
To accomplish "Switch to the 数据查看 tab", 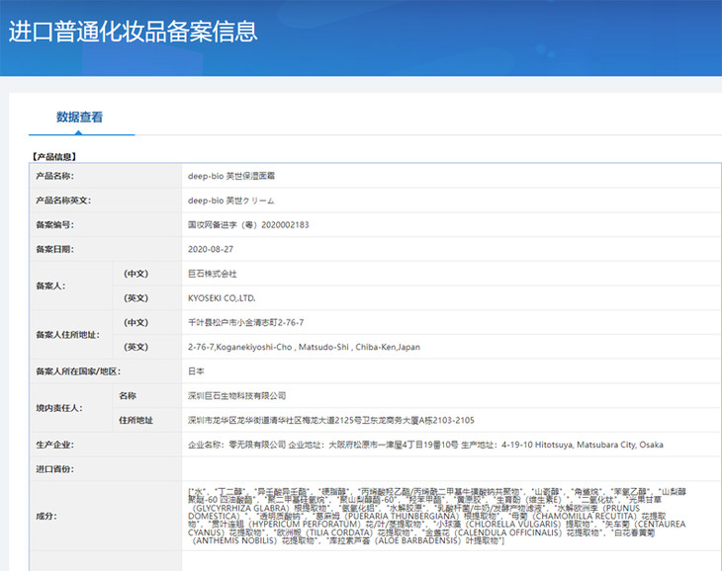I will click(79, 118).
